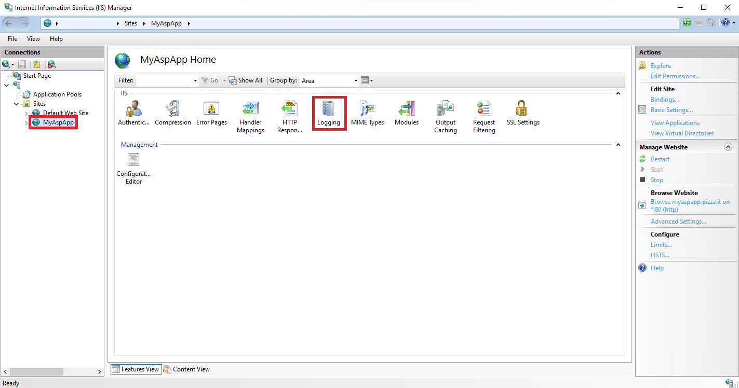Switch to the Features View tab
Image resolution: width=739 pixels, height=388 pixels.
[136, 369]
